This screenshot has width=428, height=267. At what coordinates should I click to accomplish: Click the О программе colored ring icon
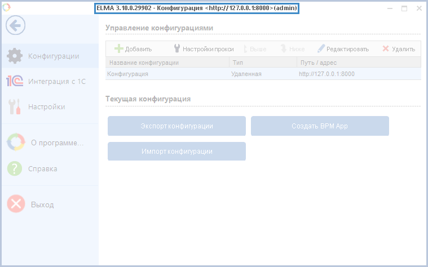pos(16,142)
